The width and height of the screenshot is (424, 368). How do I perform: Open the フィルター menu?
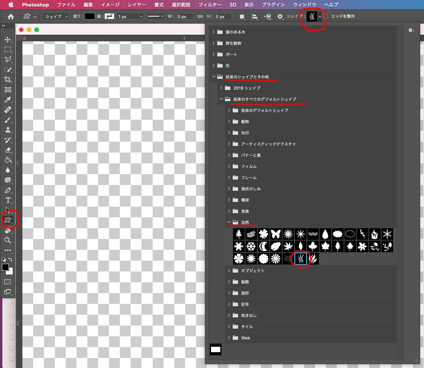[210, 5]
